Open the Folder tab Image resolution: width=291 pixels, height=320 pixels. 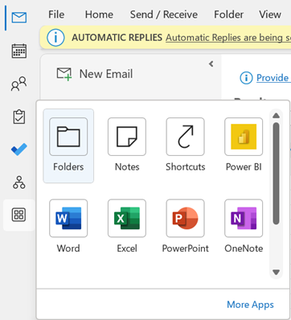click(228, 14)
